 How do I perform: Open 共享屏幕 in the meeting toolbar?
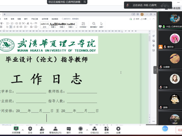coord(16,130)
